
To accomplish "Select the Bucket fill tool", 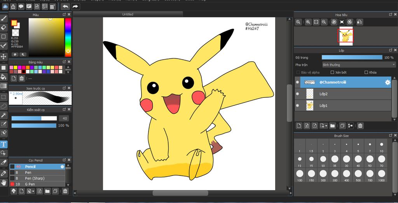I will click(x=3, y=77).
